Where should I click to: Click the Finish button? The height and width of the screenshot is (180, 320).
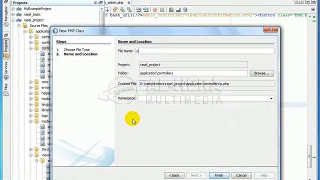[x=219, y=175]
